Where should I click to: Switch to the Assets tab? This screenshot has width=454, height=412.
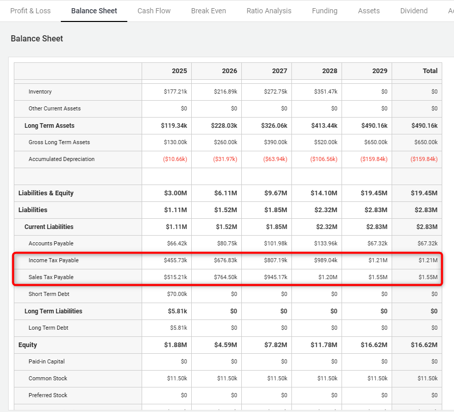(x=369, y=11)
